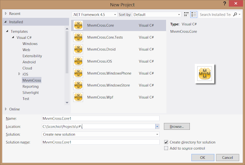Click the MvvmCross.Core.Tests template icon
The width and height of the screenshot is (245, 165).
pos(78,37)
